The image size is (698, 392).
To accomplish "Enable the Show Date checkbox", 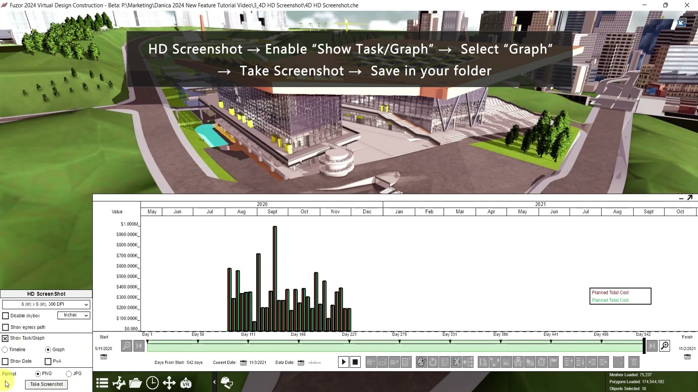I will tap(5, 362).
